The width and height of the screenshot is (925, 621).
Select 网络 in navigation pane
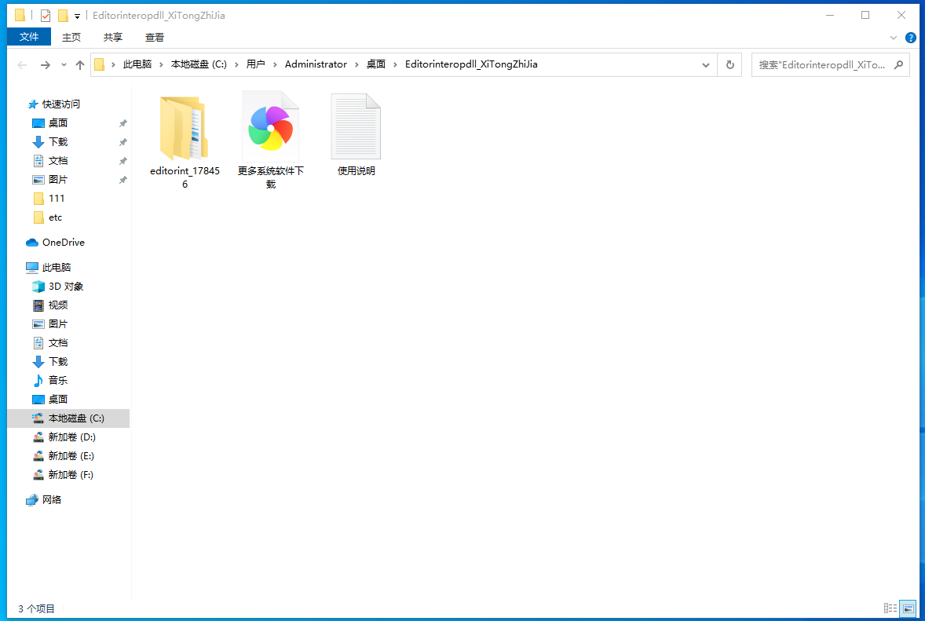pyautogui.click(x=51, y=499)
